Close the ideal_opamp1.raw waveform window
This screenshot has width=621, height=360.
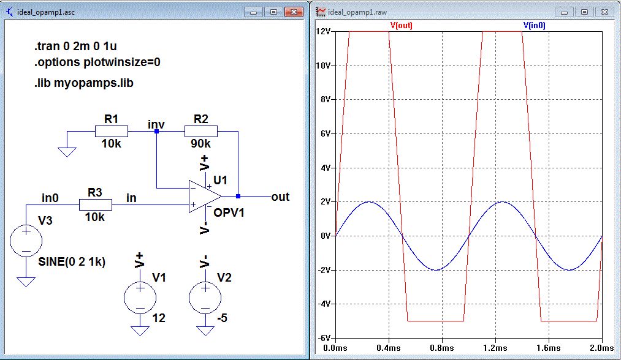605,12
